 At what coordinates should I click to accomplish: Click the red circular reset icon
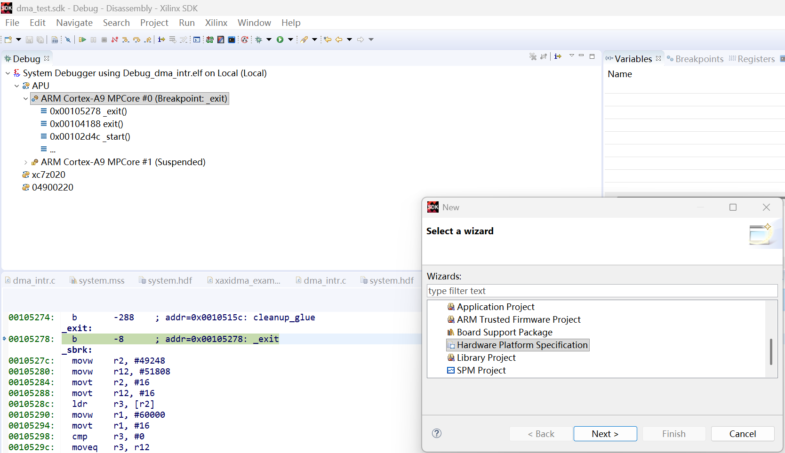[x=245, y=40]
